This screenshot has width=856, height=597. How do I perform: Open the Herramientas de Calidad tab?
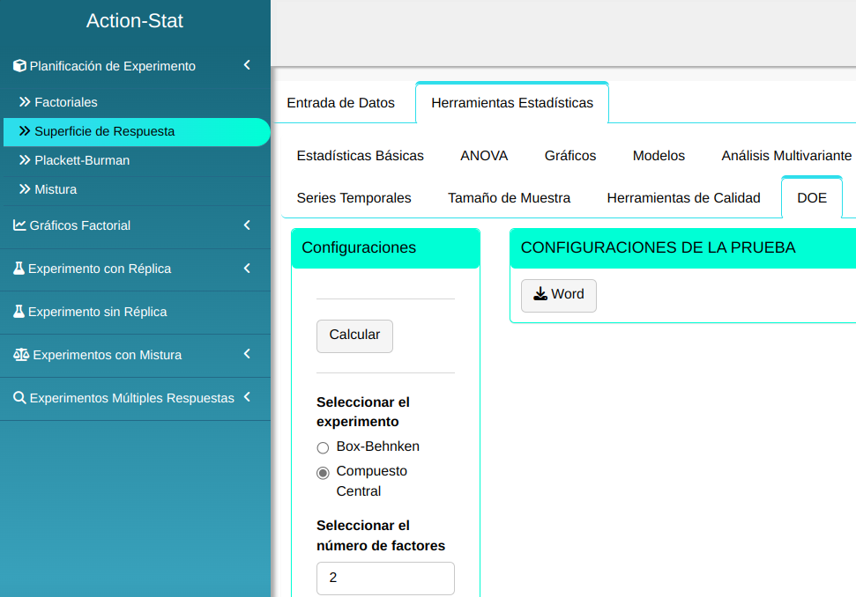(x=683, y=198)
